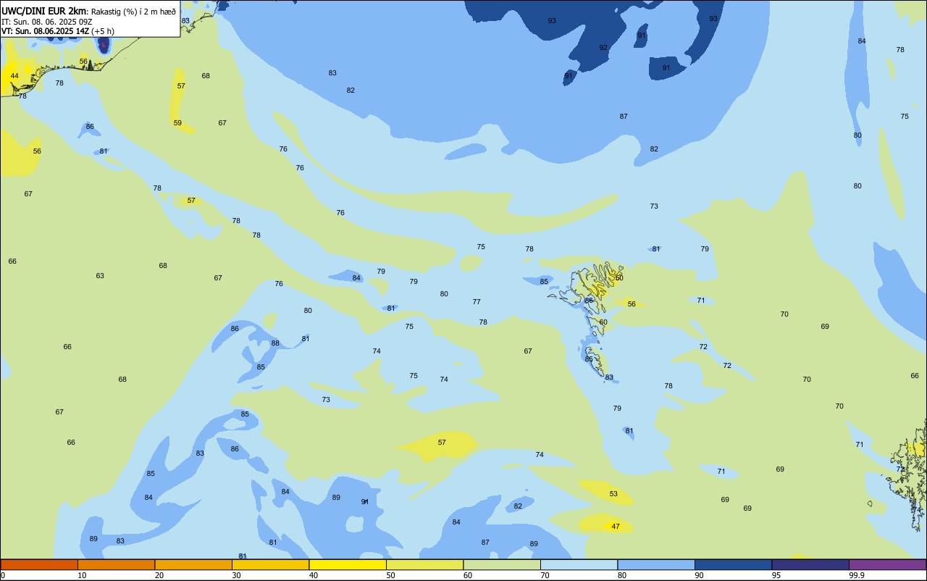Screen dimensions: 927x581
Task: Pick the 50–60 pale yellow legend segment
Action: [x=424, y=564]
